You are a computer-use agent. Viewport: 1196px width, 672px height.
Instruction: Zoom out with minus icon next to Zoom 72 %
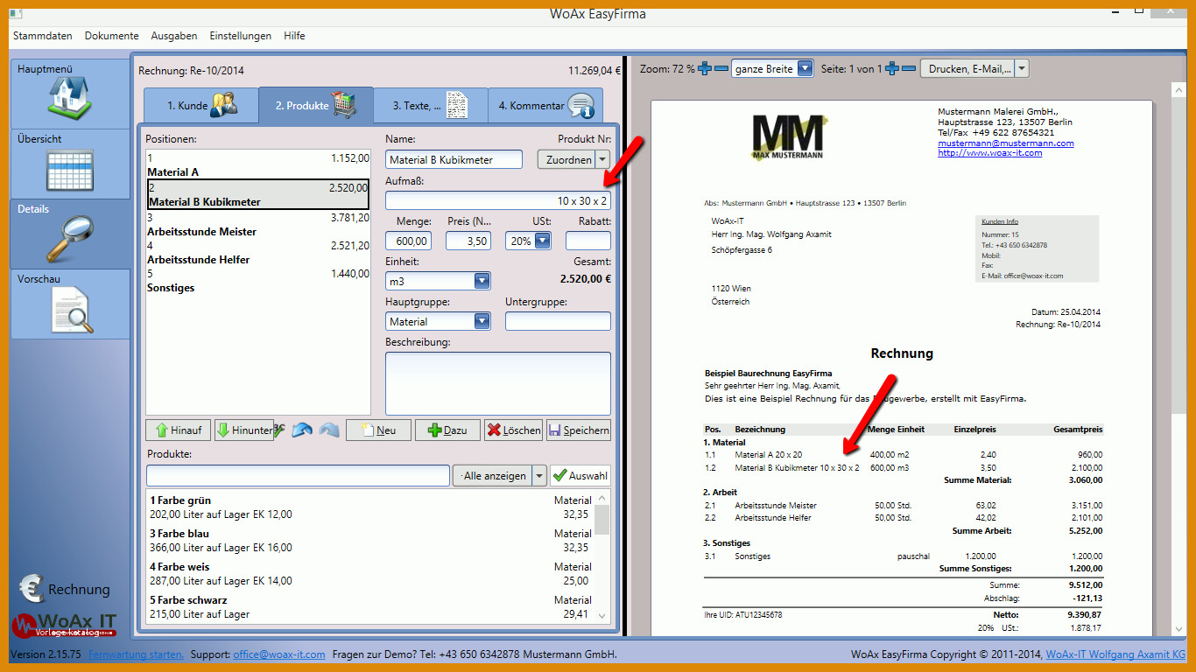point(721,68)
